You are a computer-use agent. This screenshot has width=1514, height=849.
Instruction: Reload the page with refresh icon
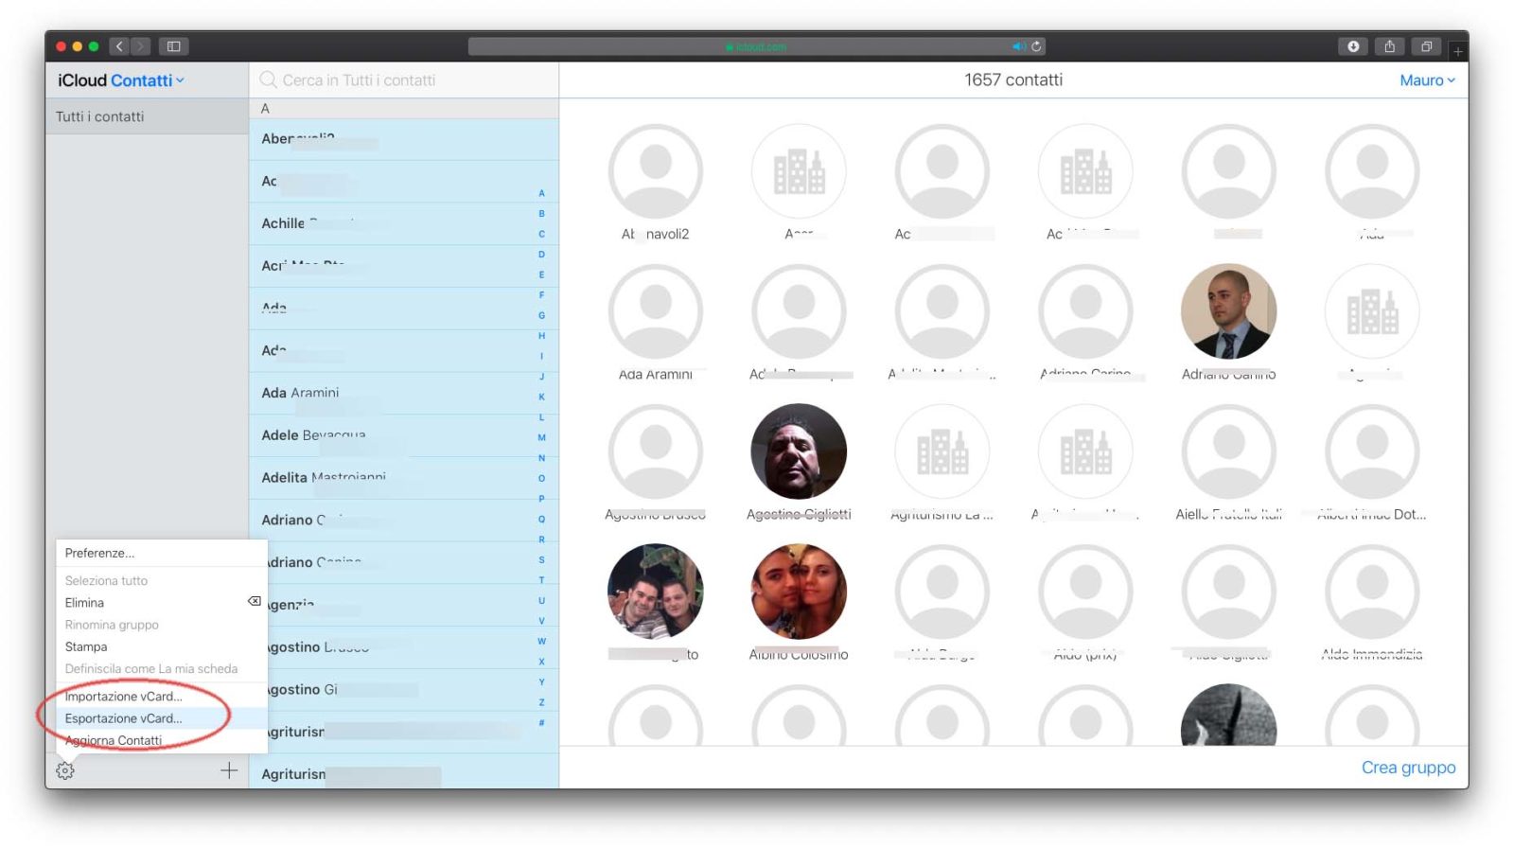(x=1036, y=46)
